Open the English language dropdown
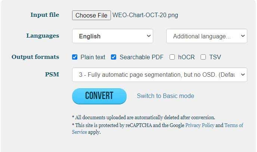The height and width of the screenshot is (152, 257). 112,36
